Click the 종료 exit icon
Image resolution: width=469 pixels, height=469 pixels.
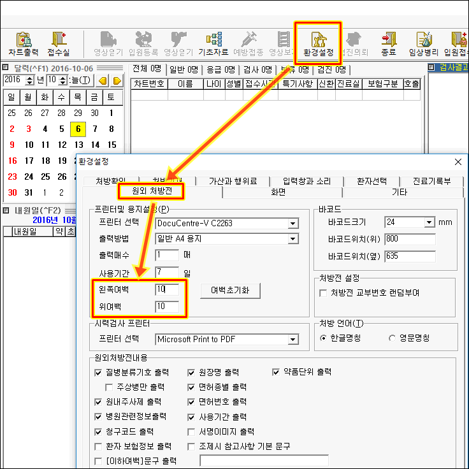tap(388, 43)
